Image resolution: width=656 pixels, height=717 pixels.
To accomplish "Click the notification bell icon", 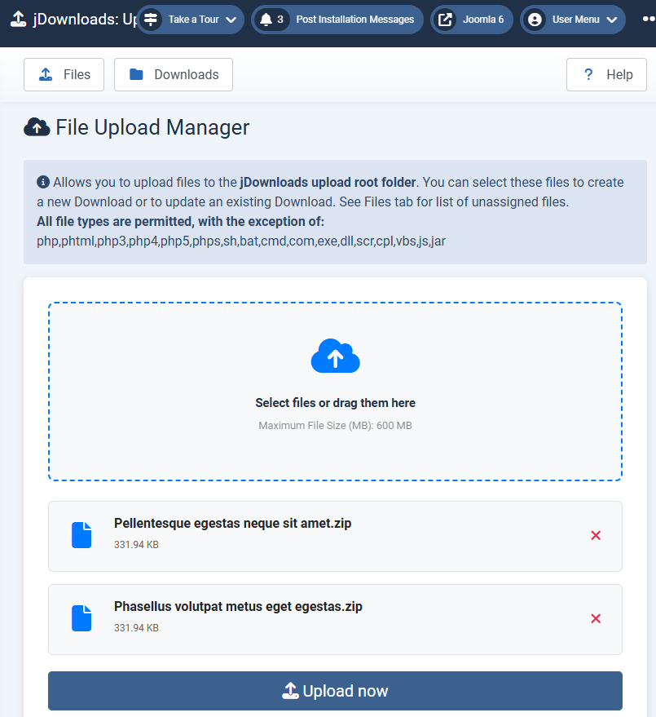I will [x=266, y=20].
